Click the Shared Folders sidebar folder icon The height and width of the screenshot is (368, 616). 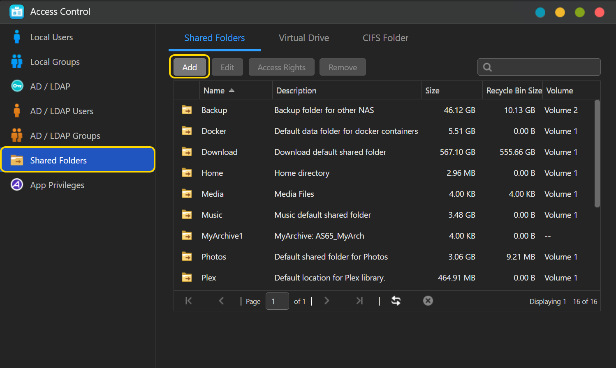(17, 160)
